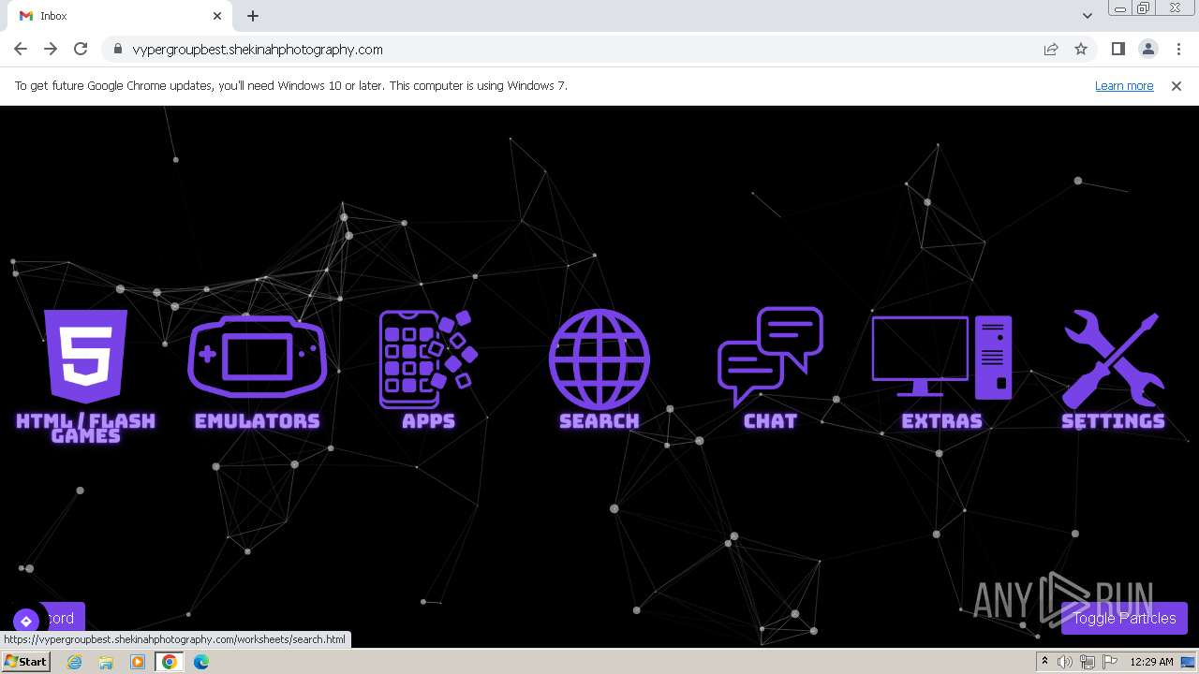This screenshot has width=1199, height=674.
Task: Open a new tab
Action: [x=253, y=16]
